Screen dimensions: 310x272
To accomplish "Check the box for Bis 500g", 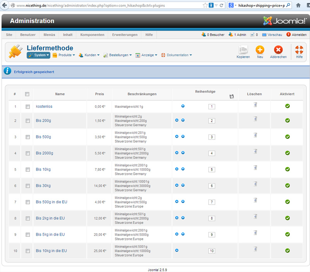I will click(x=28, y=137).
